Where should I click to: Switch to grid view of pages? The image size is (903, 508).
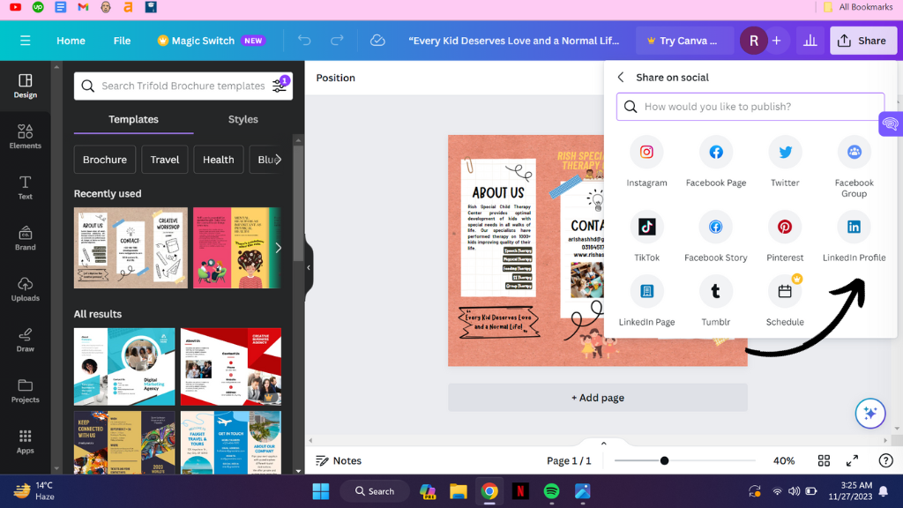[825, 460]
